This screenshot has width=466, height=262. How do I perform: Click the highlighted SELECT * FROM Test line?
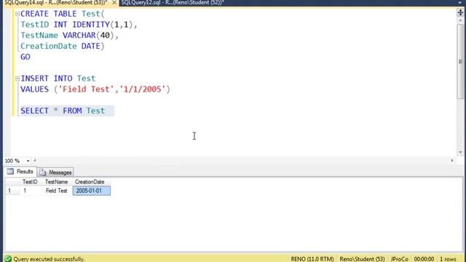(63, 111)
